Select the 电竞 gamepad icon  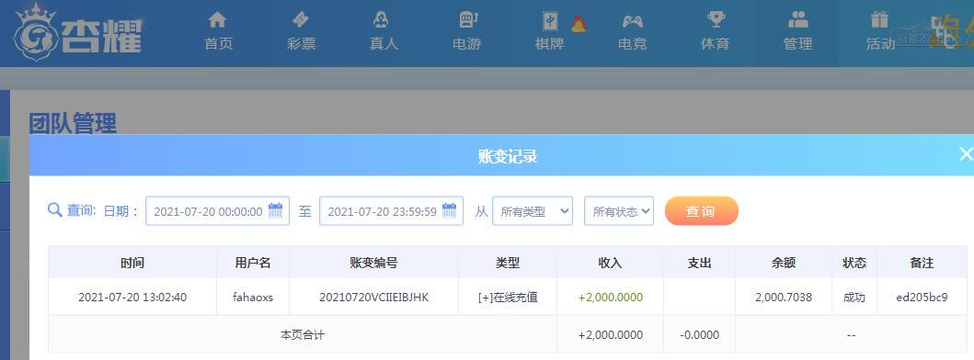click(633, 22)
